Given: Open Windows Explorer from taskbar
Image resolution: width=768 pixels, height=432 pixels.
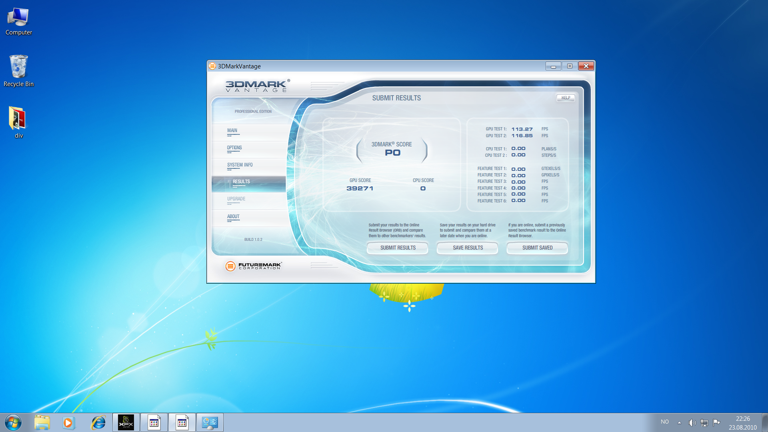Looking at the screenshot, I should (x=42, y=422).
